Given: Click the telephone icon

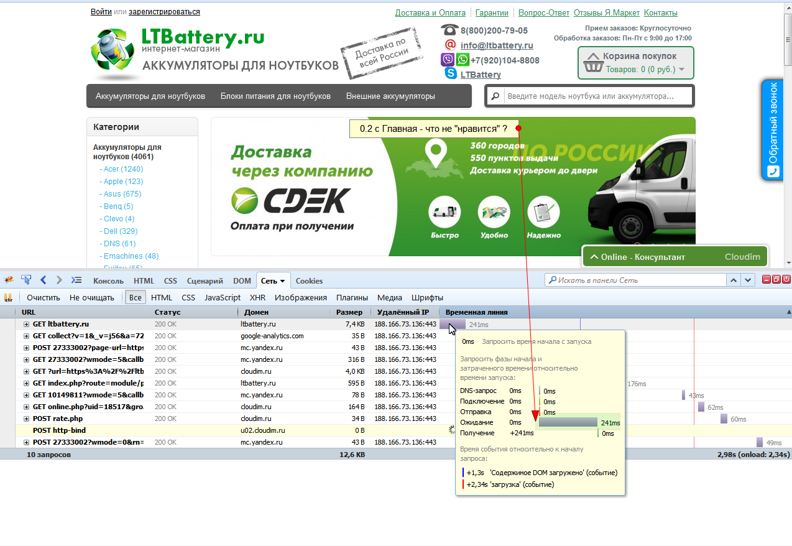Looking at the screenshot, I should [449, 30].
